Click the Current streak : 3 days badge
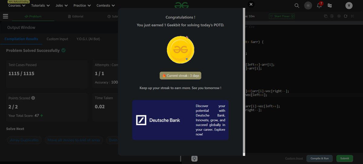This screenshot has width=363, height=164. [x=181, y=76]
